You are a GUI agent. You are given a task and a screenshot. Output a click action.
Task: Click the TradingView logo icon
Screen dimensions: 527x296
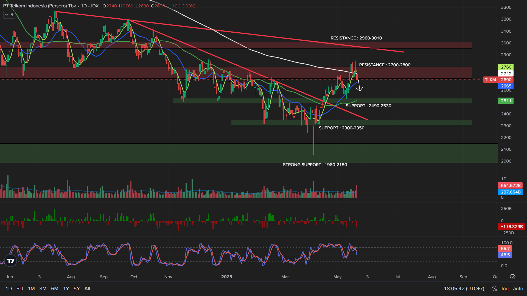(x=11, y=261)
